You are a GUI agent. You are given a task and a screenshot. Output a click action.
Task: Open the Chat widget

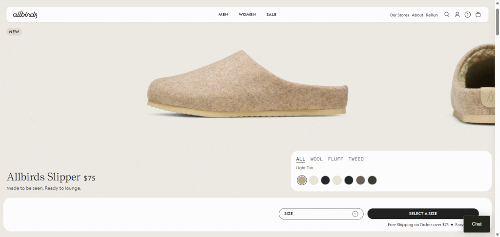(477, 224)
